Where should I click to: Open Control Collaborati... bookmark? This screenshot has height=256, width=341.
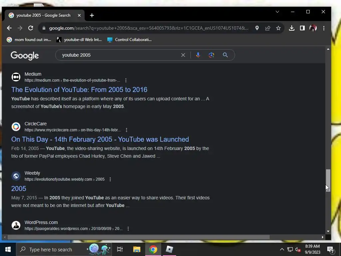130,40
